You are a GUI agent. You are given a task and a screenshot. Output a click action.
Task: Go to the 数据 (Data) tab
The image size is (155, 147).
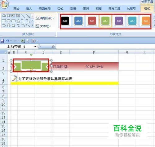73,8
